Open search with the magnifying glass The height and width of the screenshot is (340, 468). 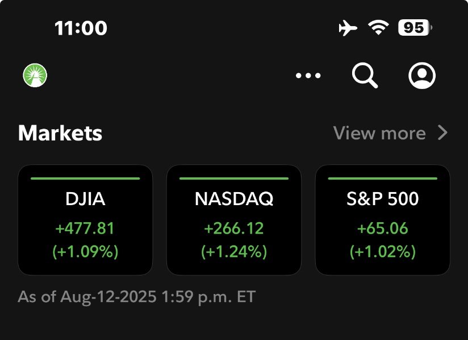(365, 75)
